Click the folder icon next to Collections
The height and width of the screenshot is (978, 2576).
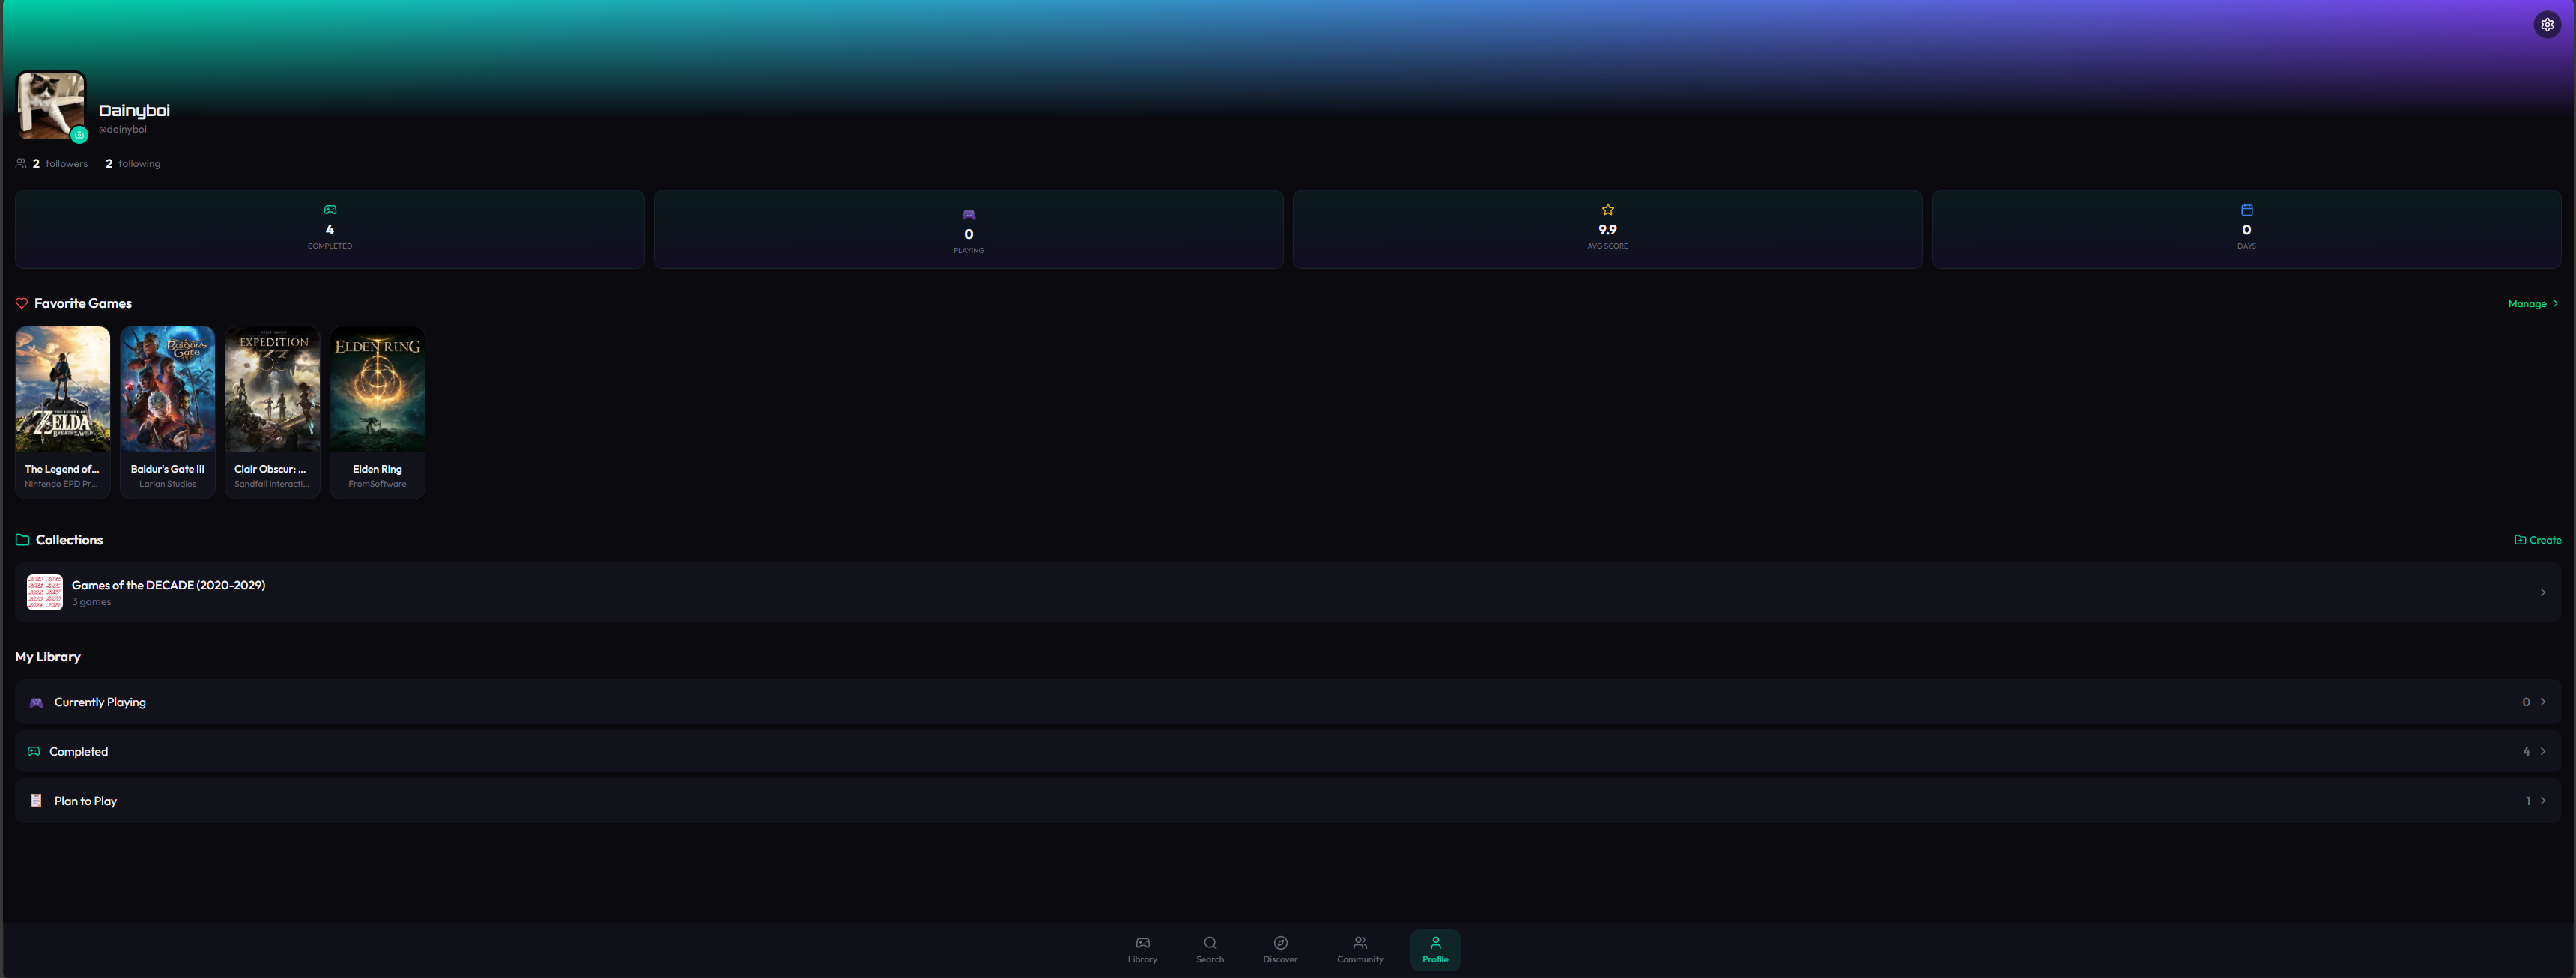click(21, 539)
